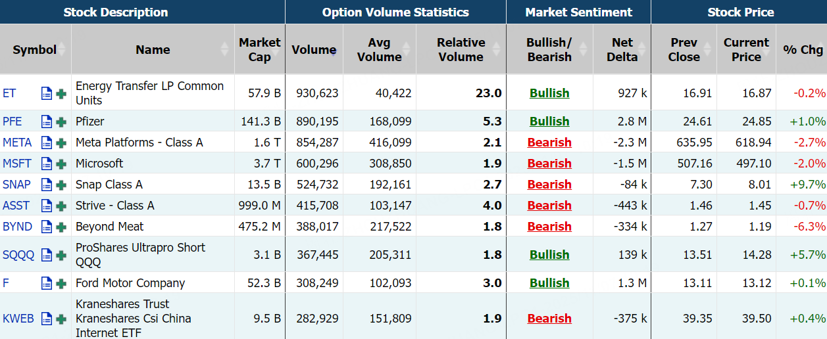Sort by the Relative Volume column header
This screenshot has width=827, height=339.
[x=461, y=50]
